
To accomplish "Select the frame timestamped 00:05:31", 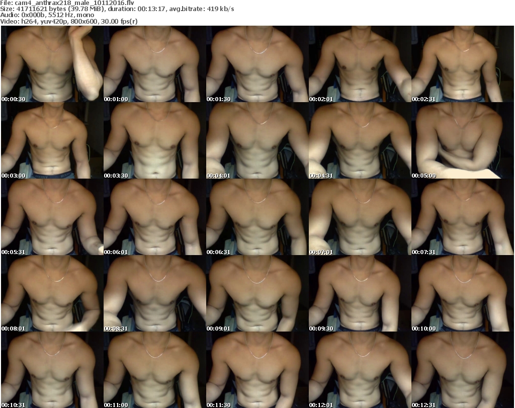I will 52,217.
